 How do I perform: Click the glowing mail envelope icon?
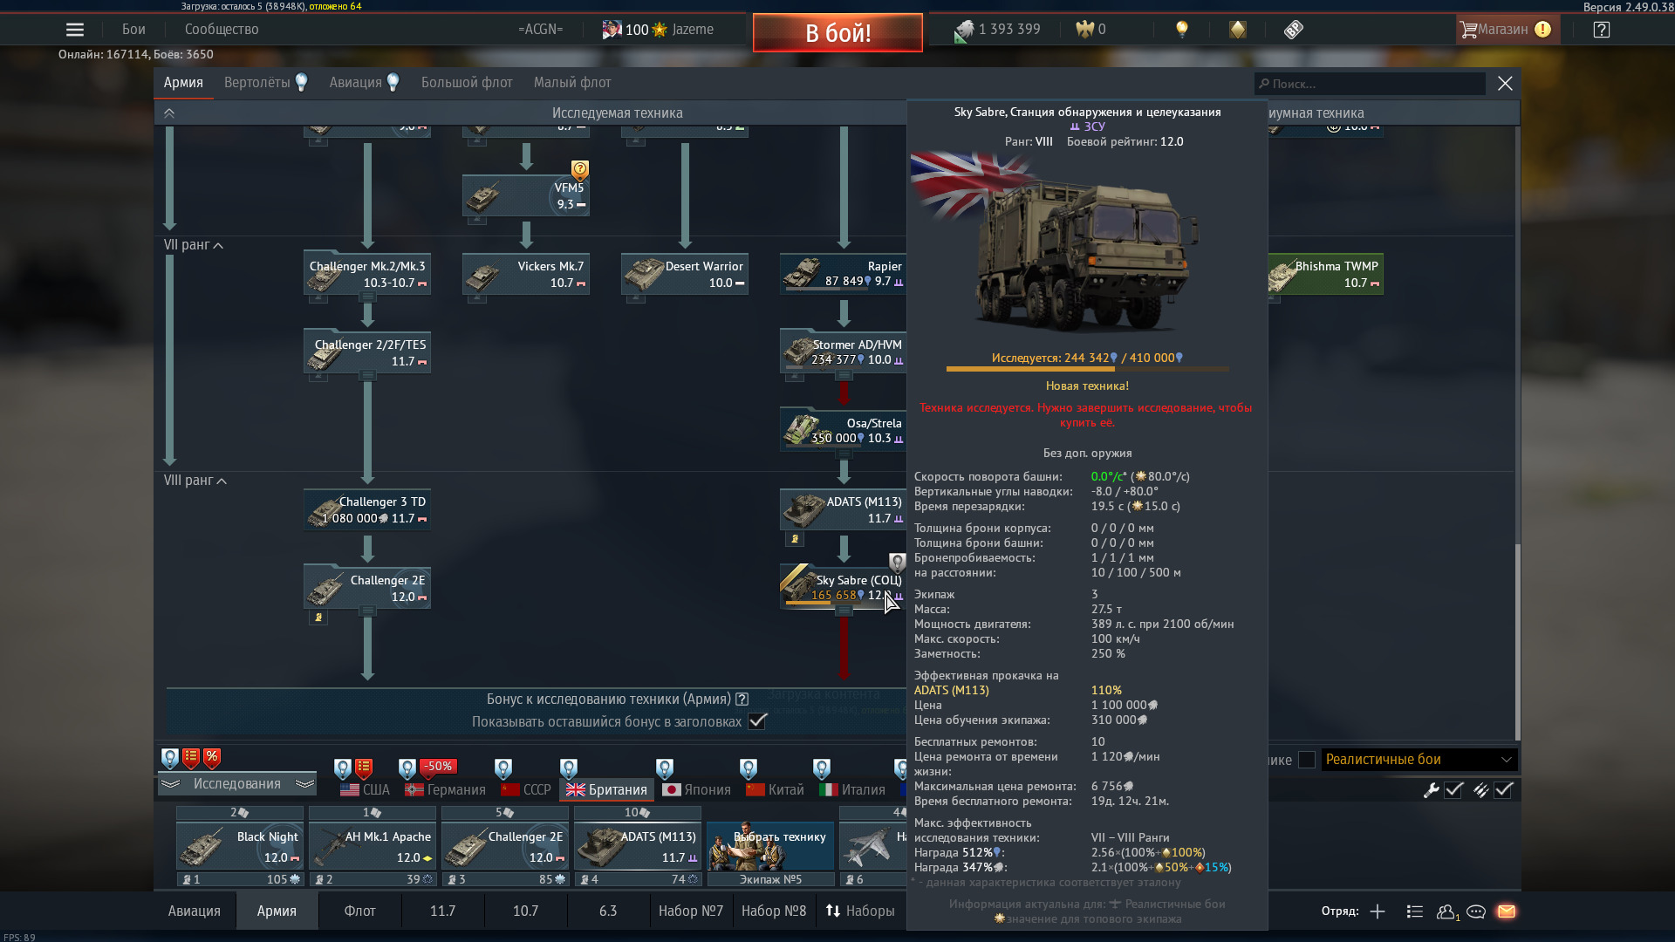1506,911
